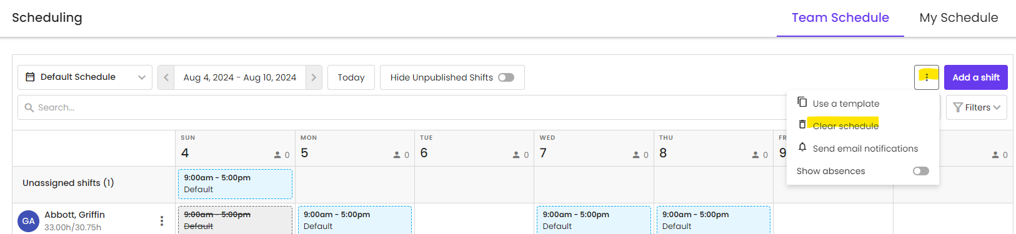
Task: Advance to next week with right arrow
Action: [x=314, y=77]
